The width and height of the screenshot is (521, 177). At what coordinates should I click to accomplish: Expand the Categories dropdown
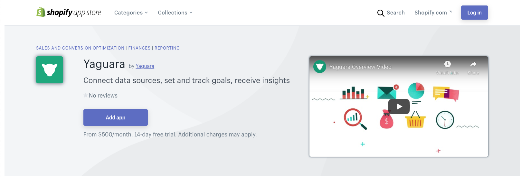[x=131, y=13]
